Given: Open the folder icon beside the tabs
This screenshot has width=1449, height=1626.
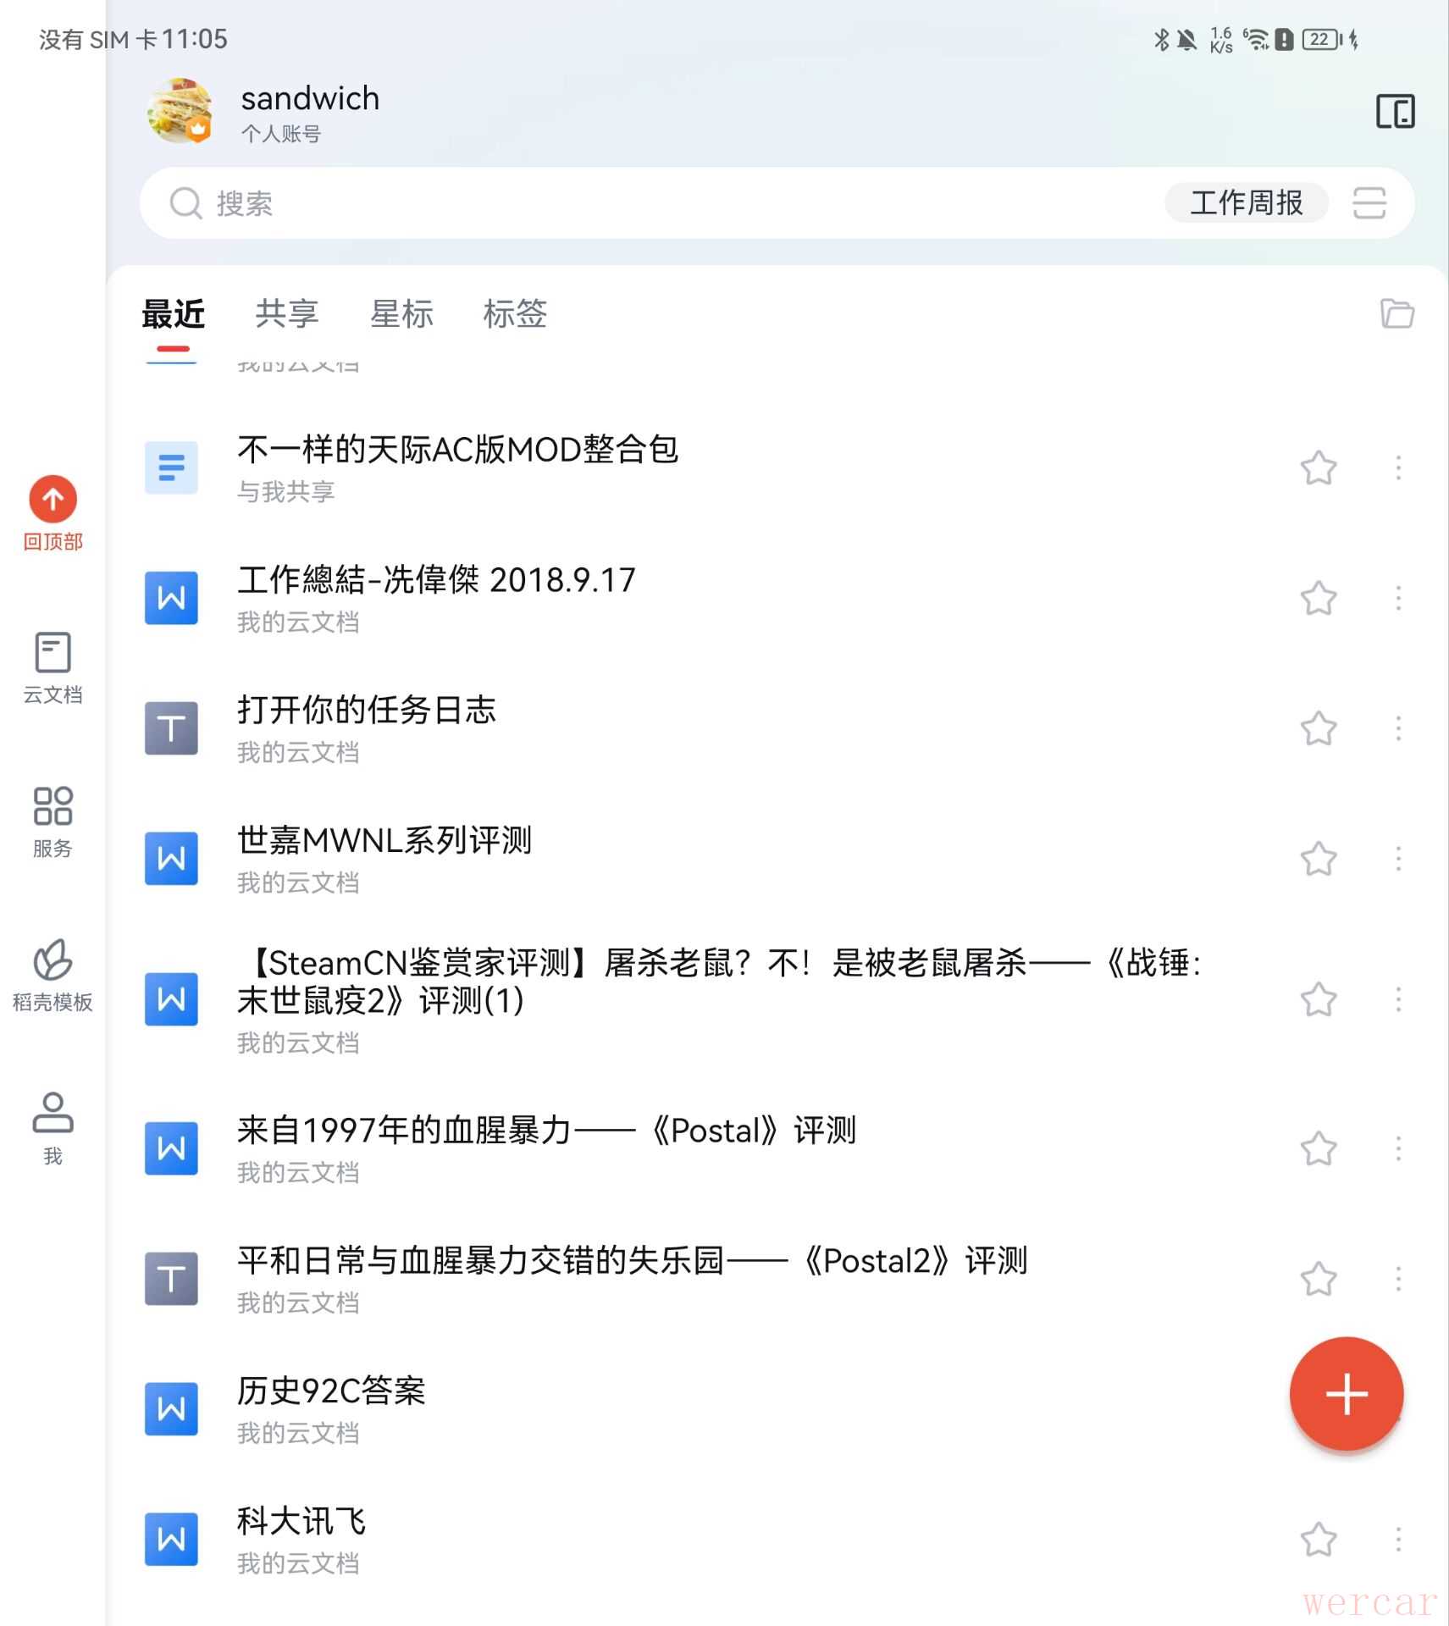Looking at the screenshot, I should tap(1396, 313).
